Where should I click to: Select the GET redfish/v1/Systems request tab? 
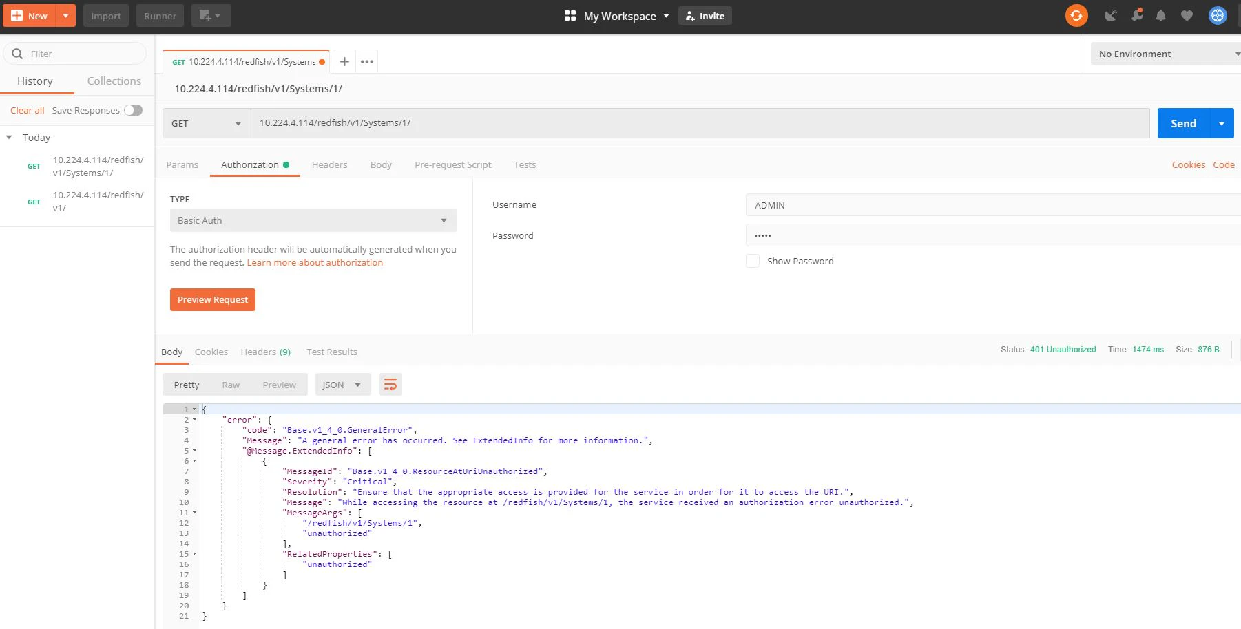click(x=247, y=62)
